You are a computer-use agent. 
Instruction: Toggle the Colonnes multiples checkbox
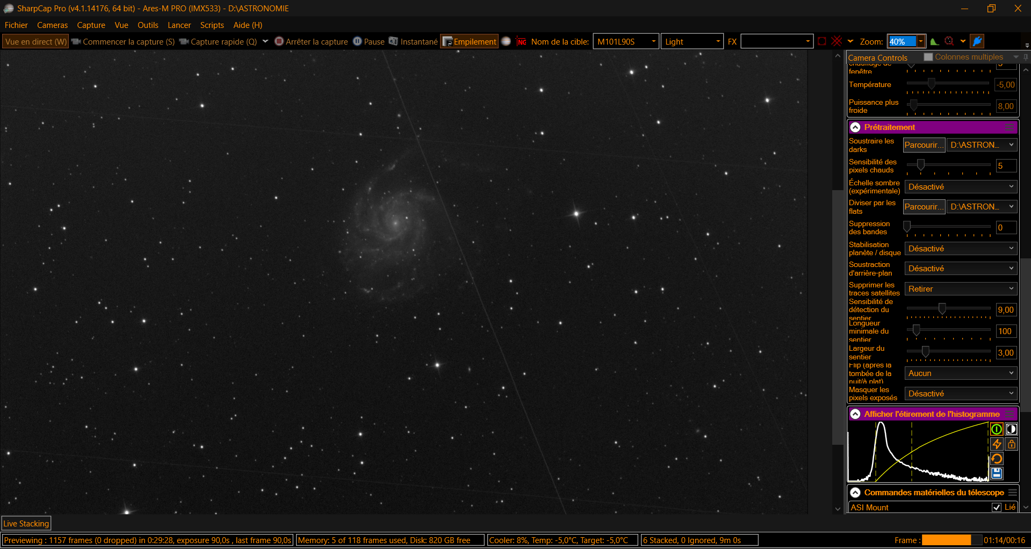coord(928,57)
